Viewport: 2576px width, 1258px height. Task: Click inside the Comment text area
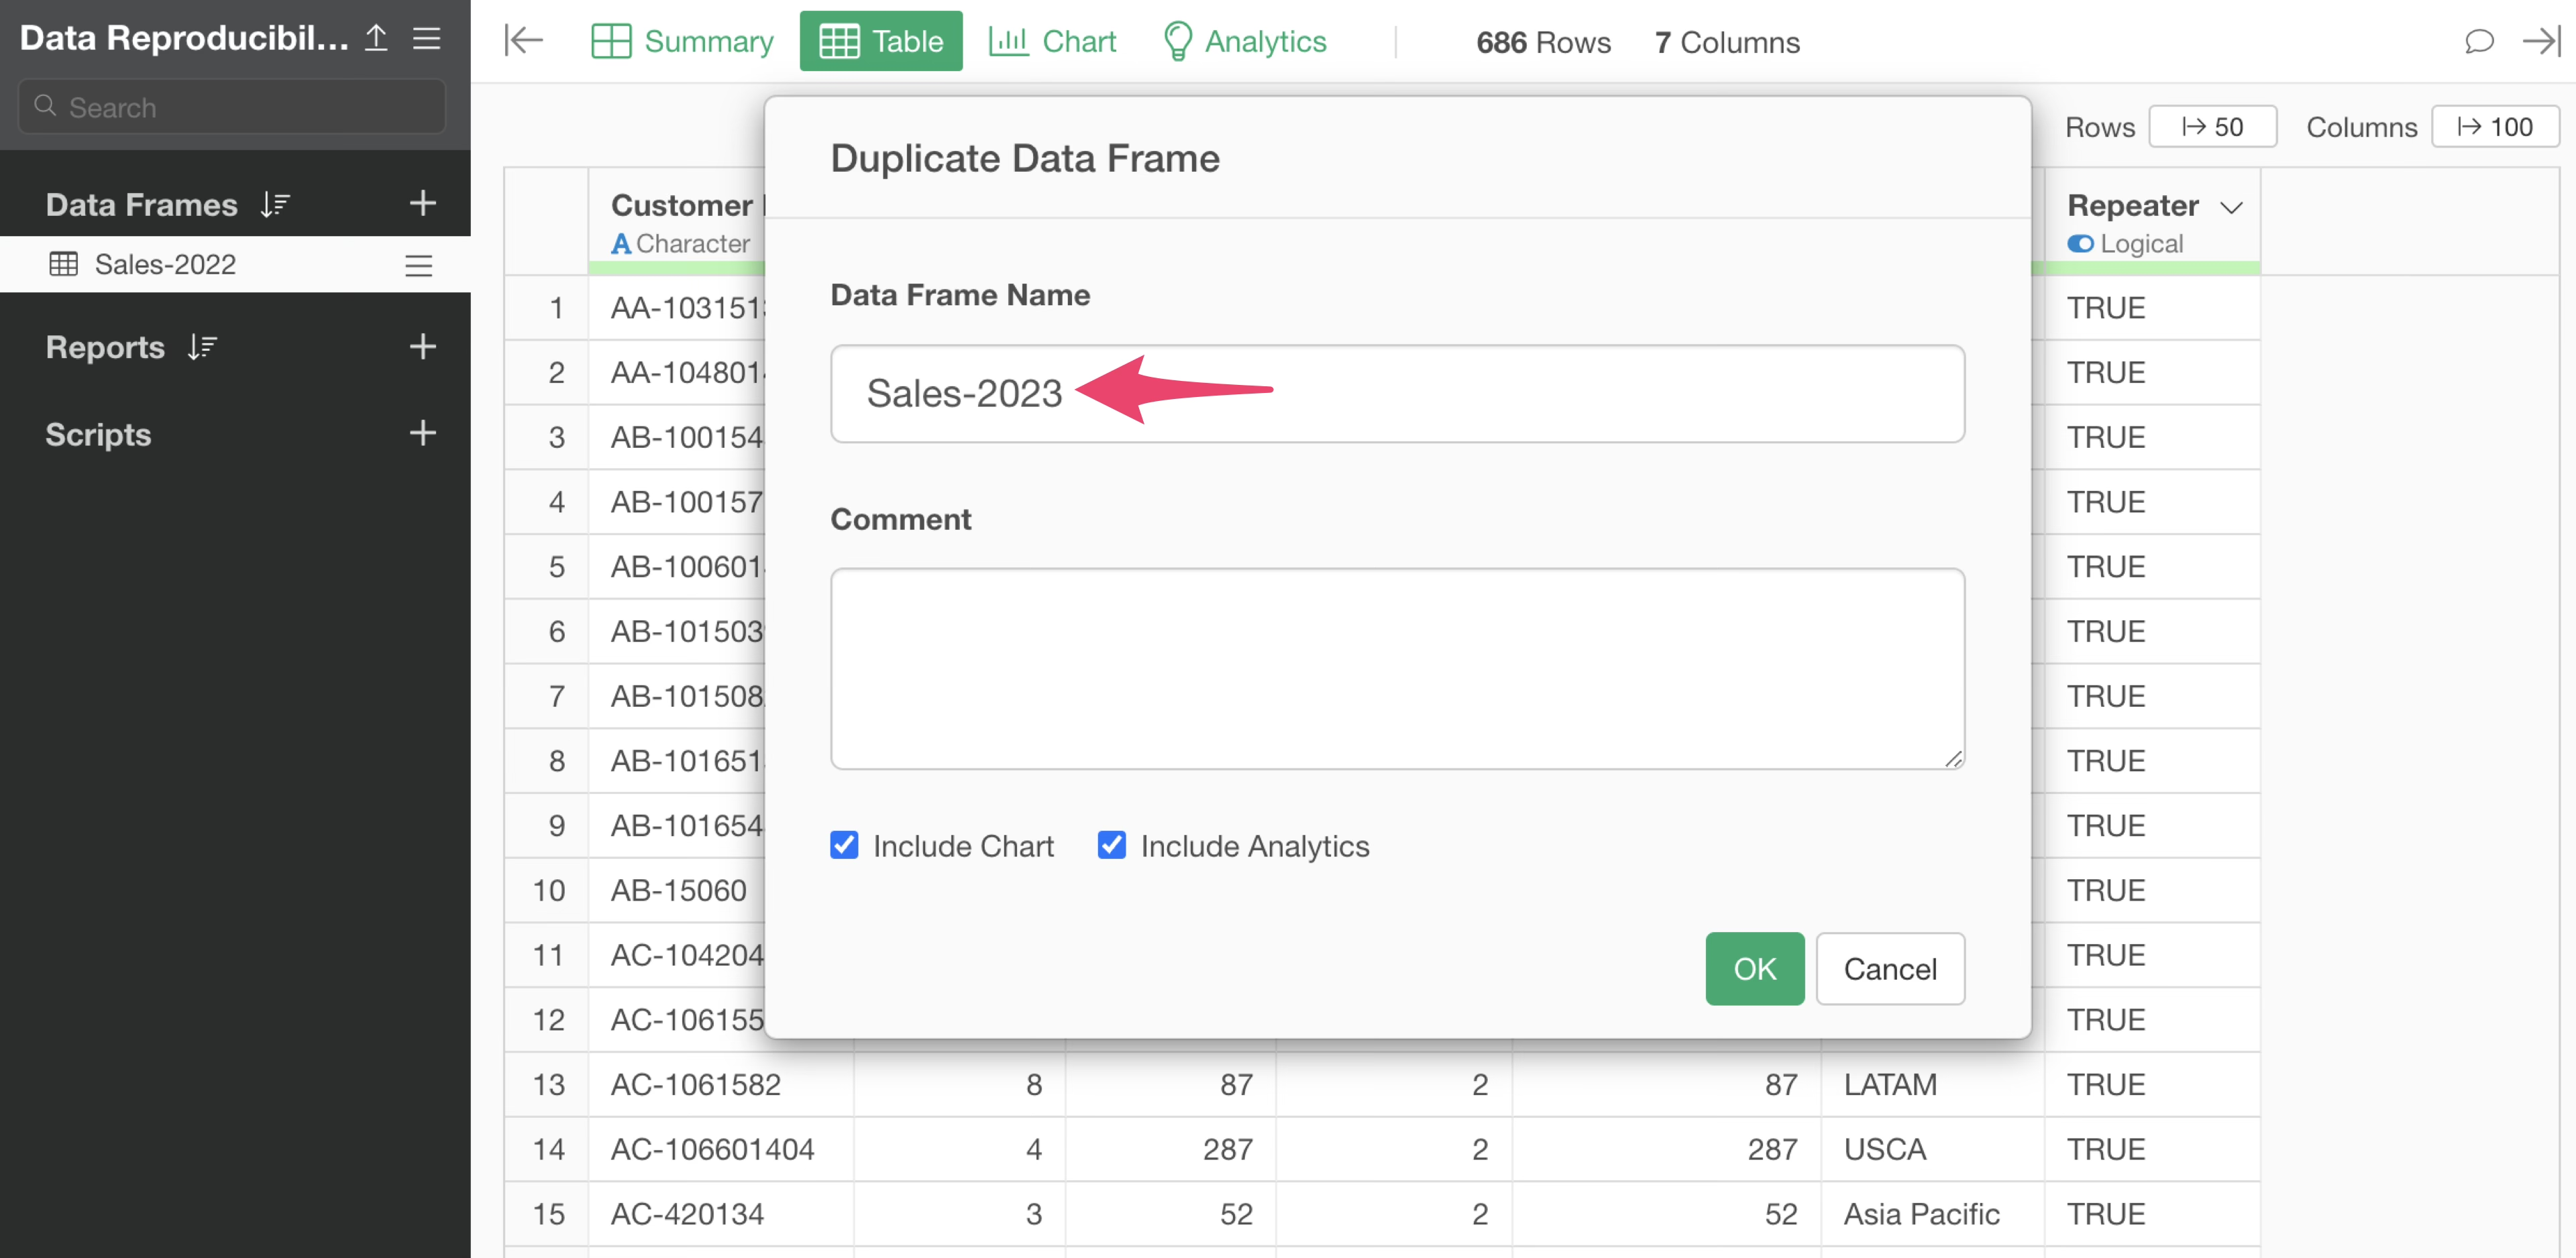[1396, 668]
